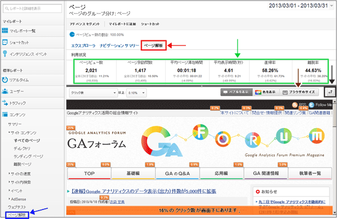Toggle the バブルを表示 button

(236, 92)
